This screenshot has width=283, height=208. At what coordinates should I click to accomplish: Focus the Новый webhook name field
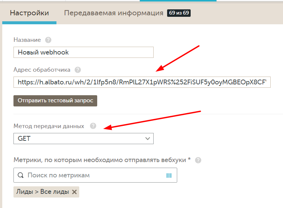[83, 52]
